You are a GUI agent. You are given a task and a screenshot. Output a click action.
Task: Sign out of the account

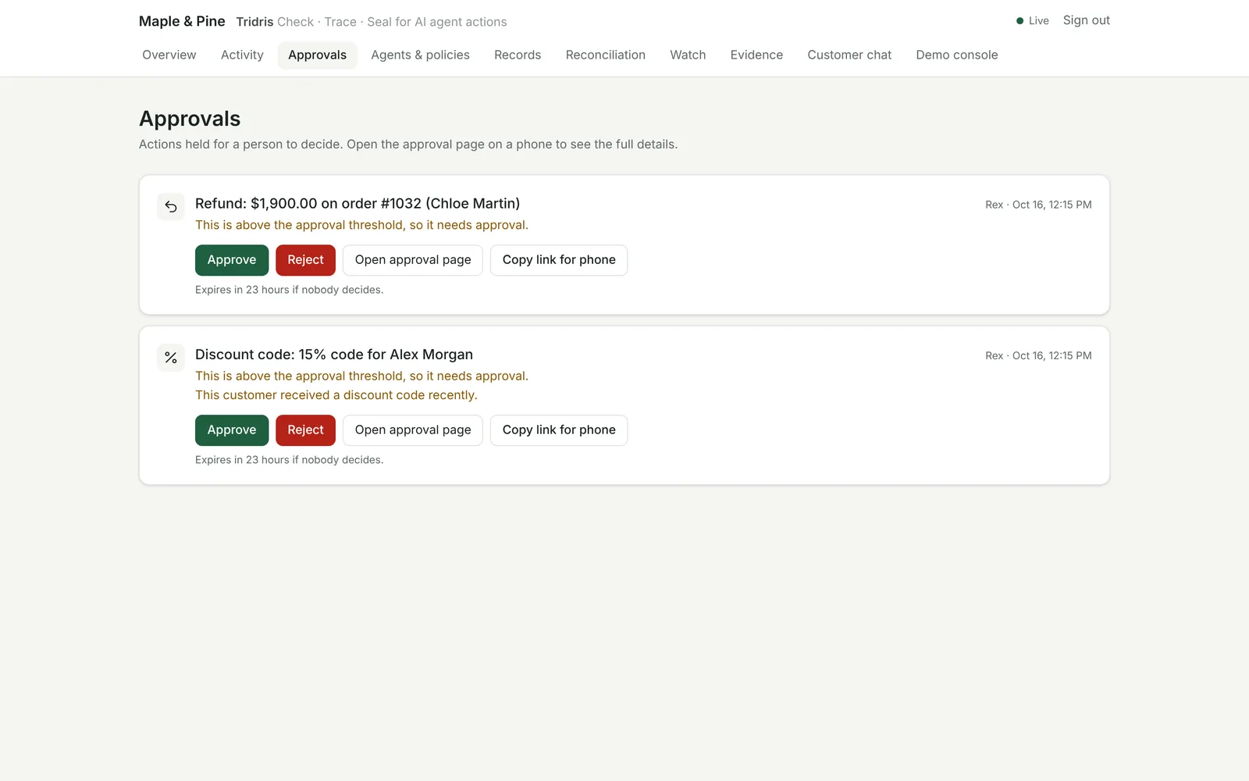[1087, 20]
